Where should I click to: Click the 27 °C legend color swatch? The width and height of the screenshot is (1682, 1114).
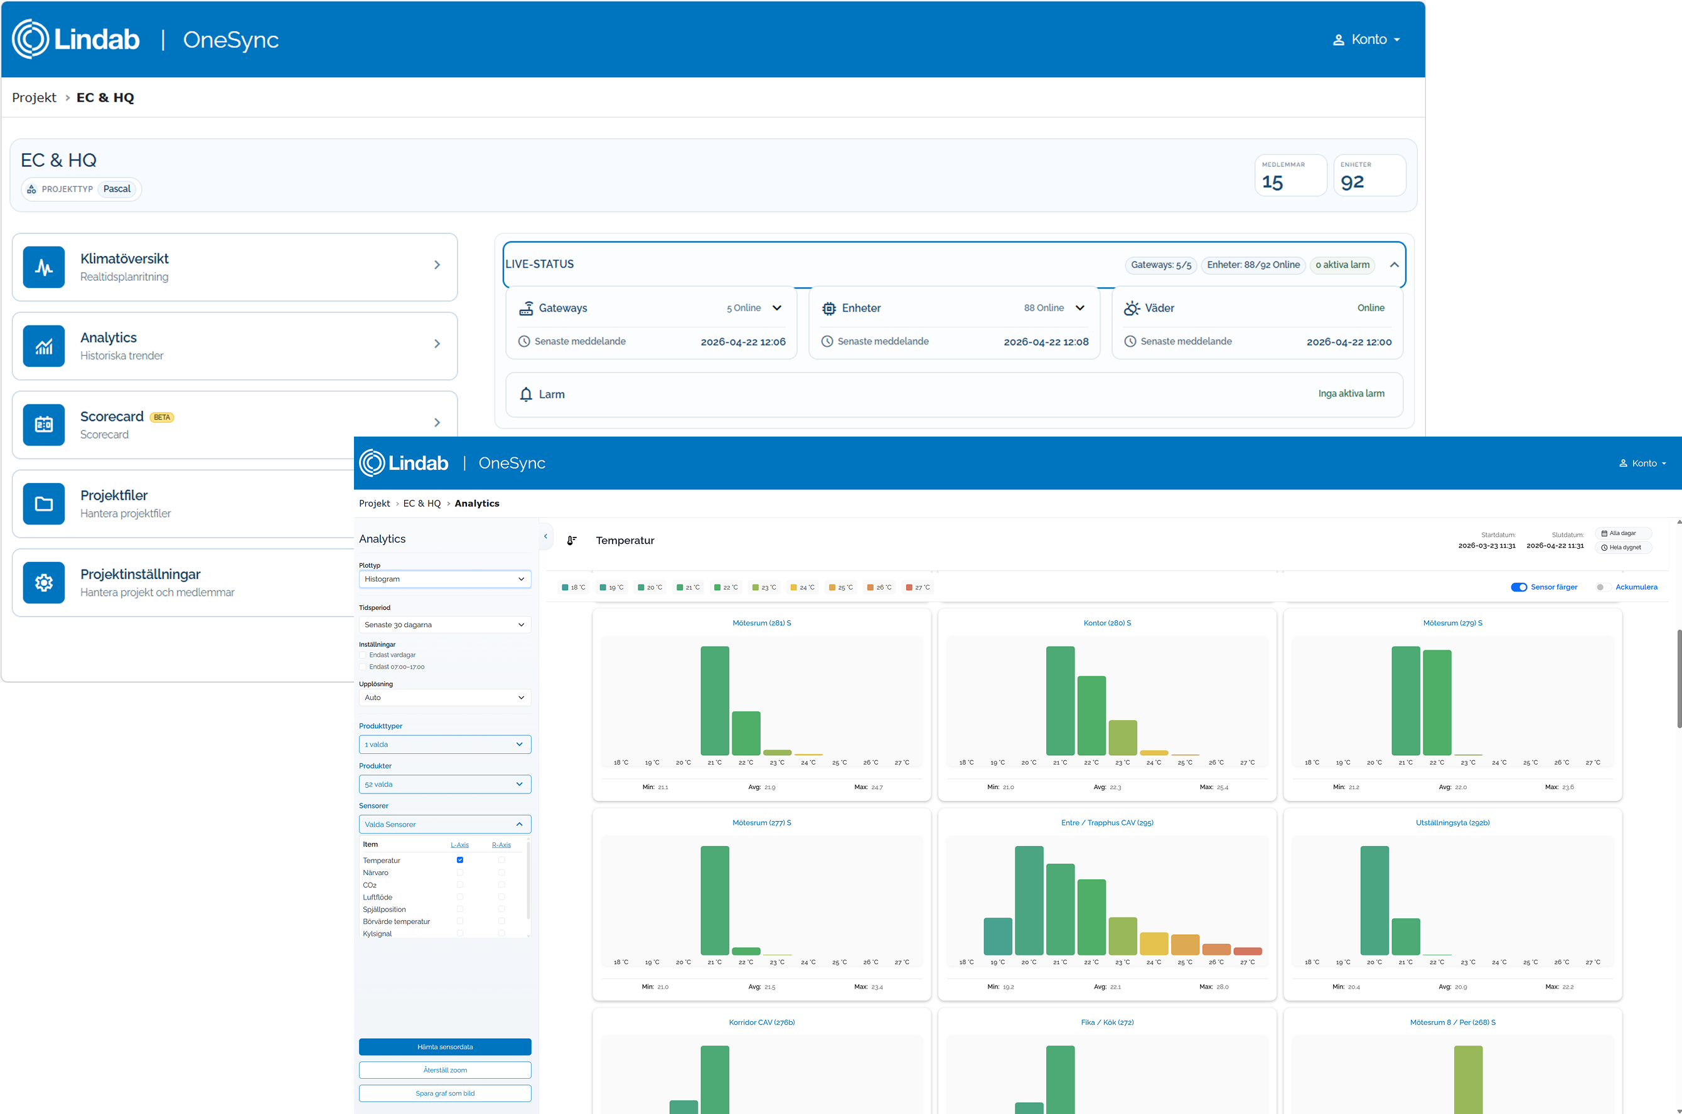pos(909,588)
